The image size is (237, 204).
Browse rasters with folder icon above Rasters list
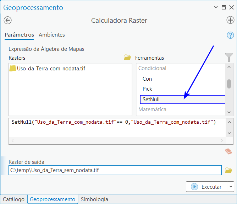[x=127, y=58]
